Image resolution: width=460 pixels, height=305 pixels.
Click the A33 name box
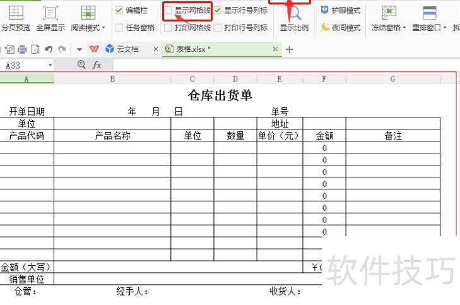(23, 66)
